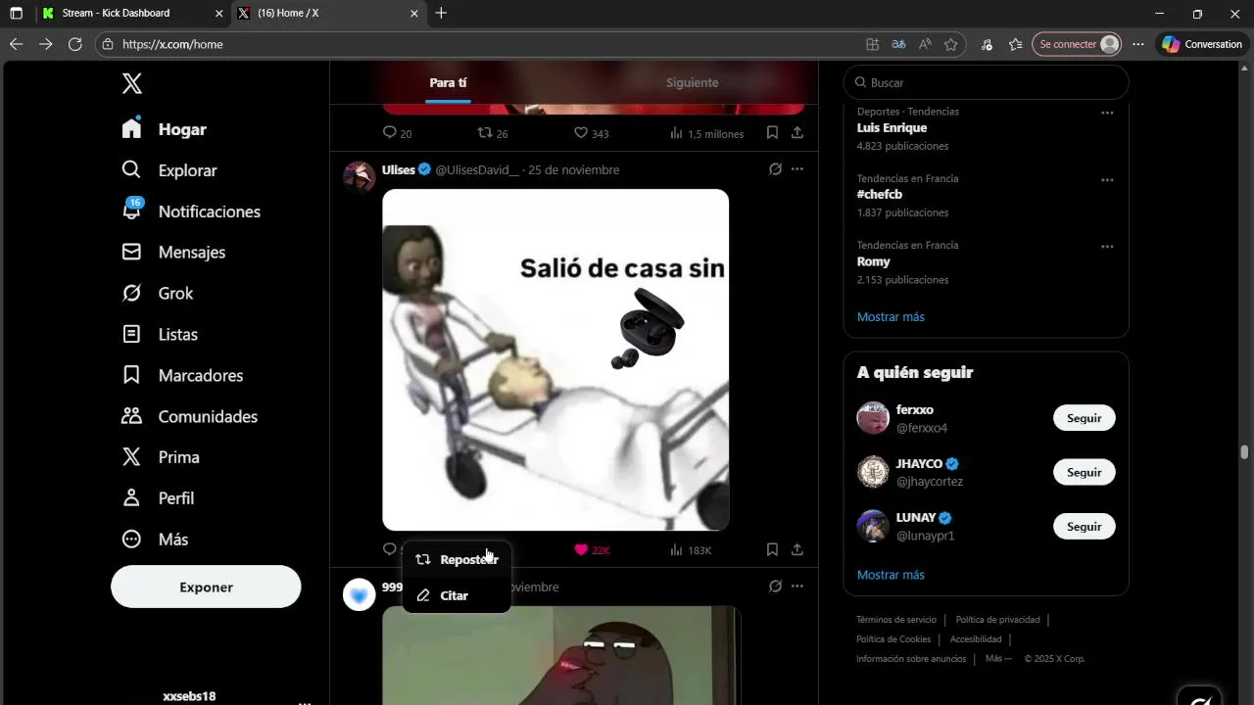Open Comunidades section
The height and width of the screenshot is (705, 1254).
click(x=189, y=417)
